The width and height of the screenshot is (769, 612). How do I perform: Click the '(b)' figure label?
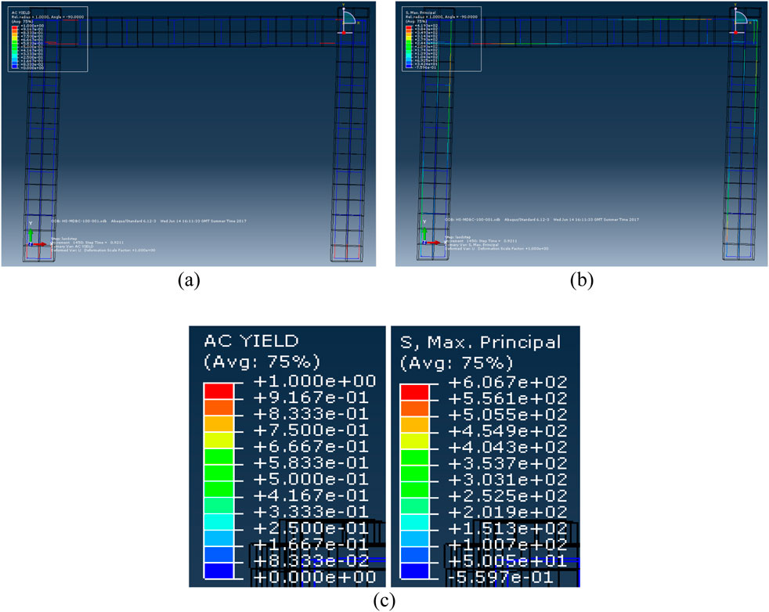[x=582, y=280]
